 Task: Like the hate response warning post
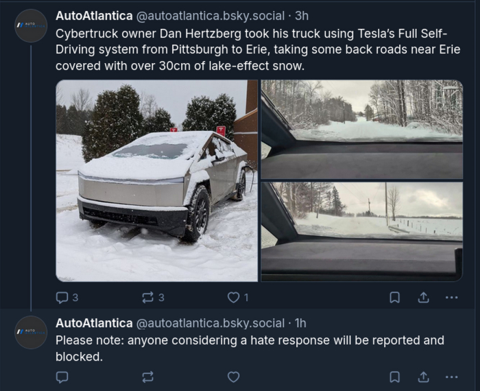tap(234, 377)
